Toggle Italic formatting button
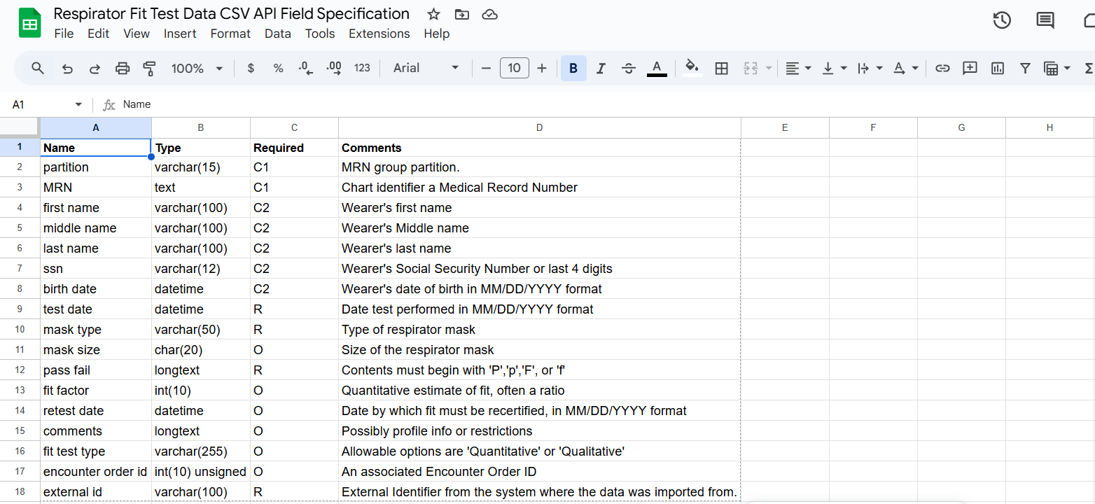The image size is (1095, 504). pyautogui.click(x=601, y=68)
